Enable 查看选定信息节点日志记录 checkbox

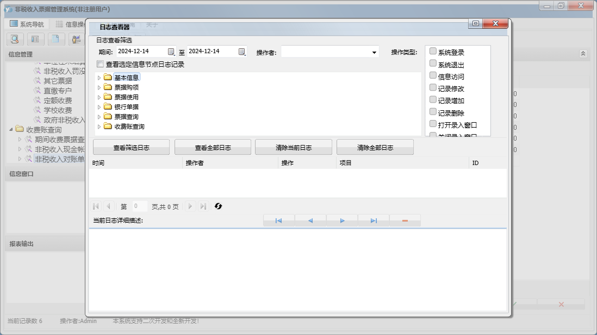click(100, 64)
